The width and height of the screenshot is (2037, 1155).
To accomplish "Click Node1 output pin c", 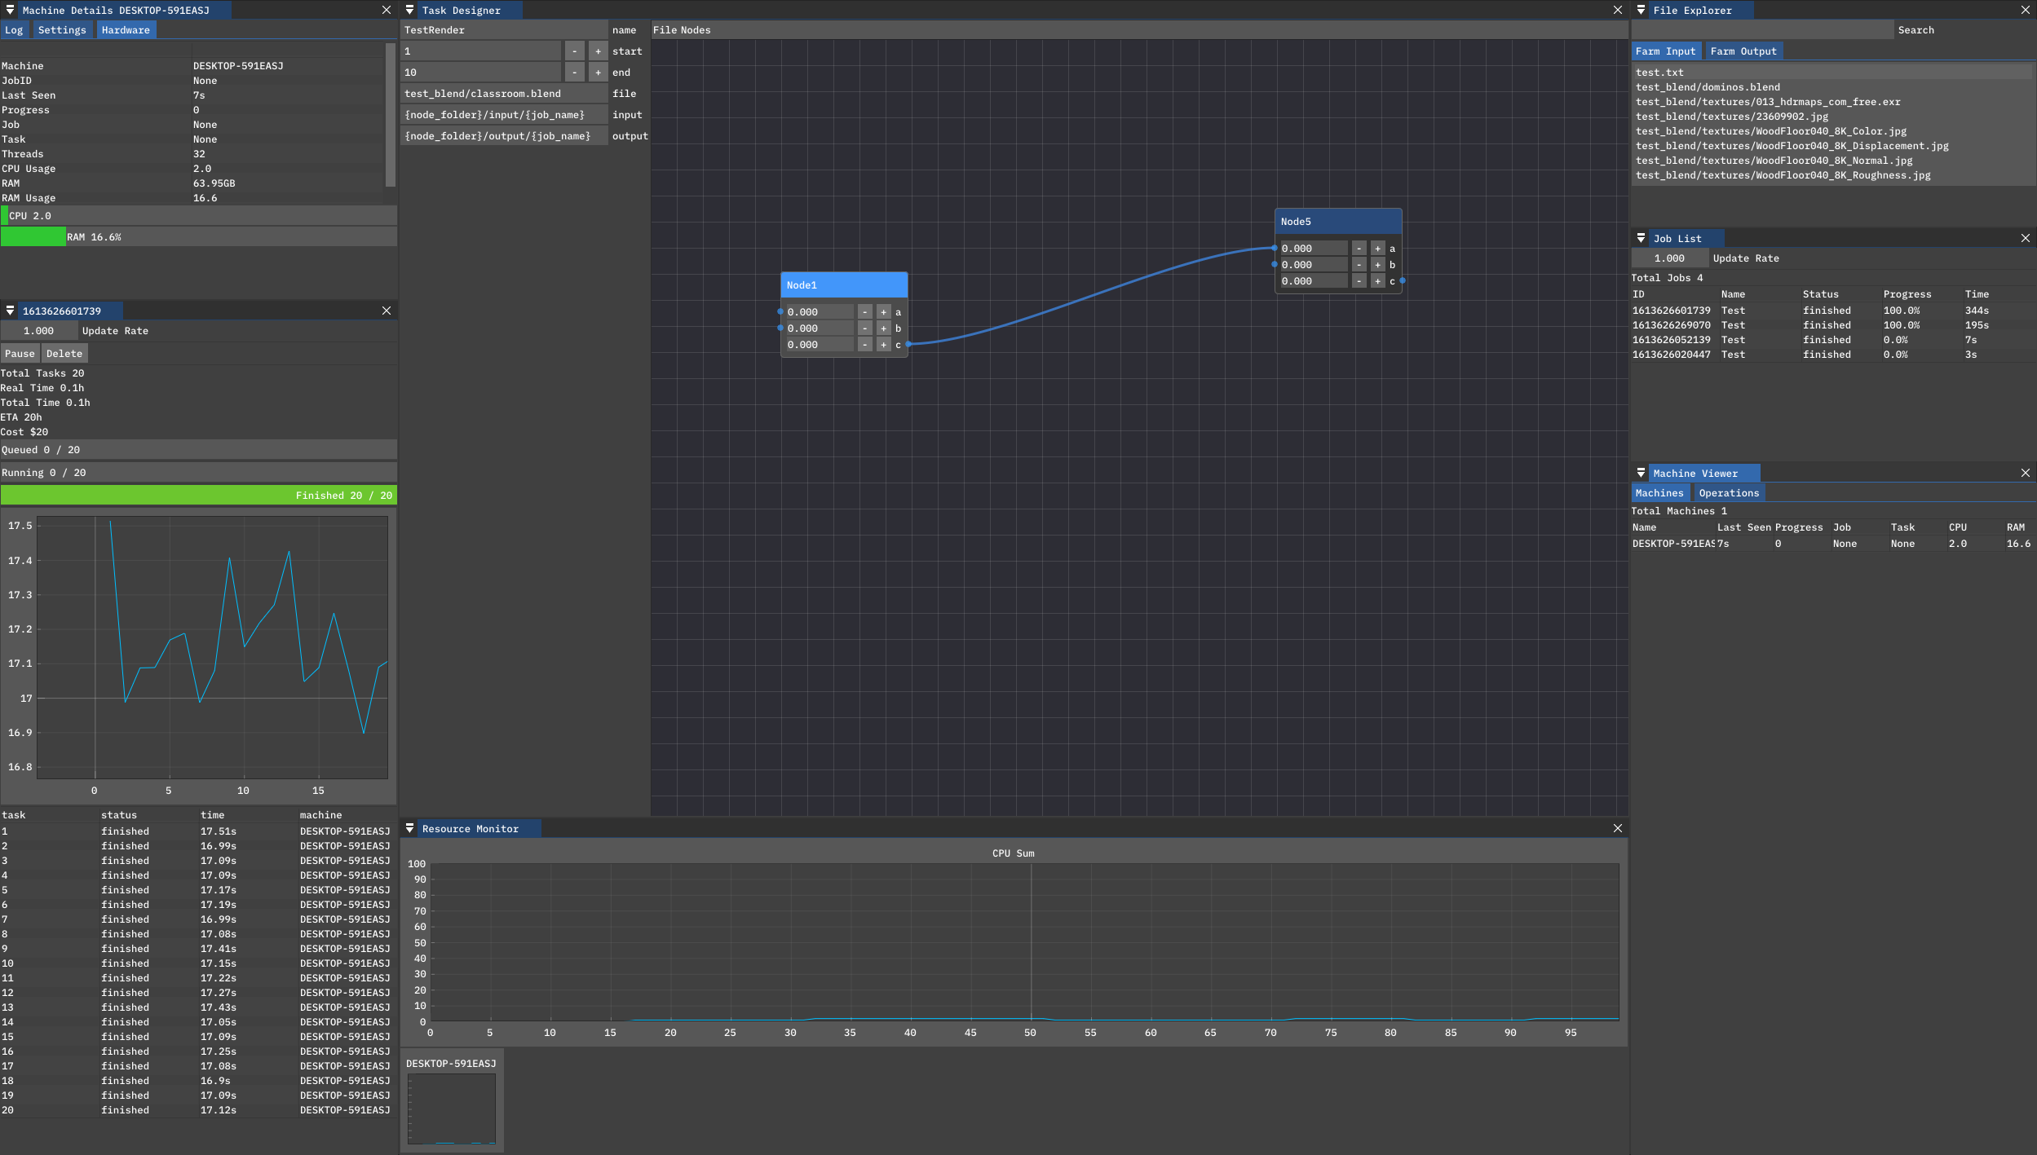I will [x=908, y=344].
